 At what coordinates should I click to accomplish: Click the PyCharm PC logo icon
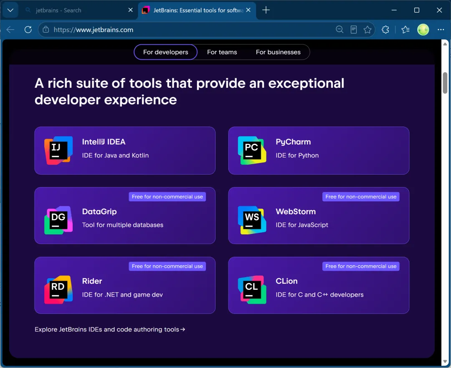(x=252, y=150)
